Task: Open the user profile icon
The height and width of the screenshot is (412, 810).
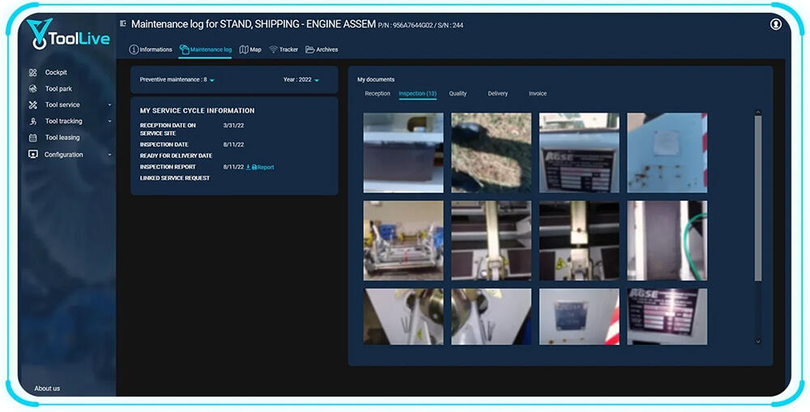Action: (x=776, y=25)
